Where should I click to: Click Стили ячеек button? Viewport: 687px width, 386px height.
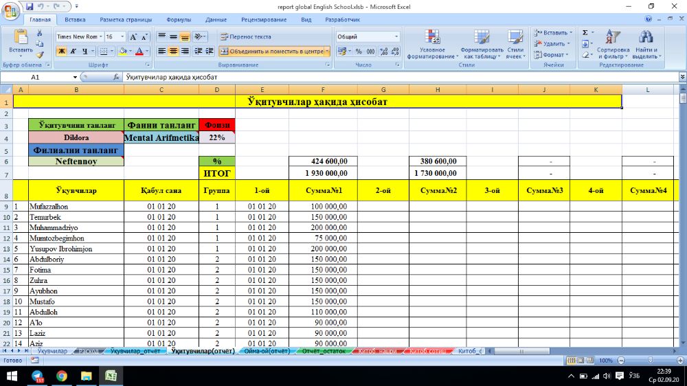(515, 44)
